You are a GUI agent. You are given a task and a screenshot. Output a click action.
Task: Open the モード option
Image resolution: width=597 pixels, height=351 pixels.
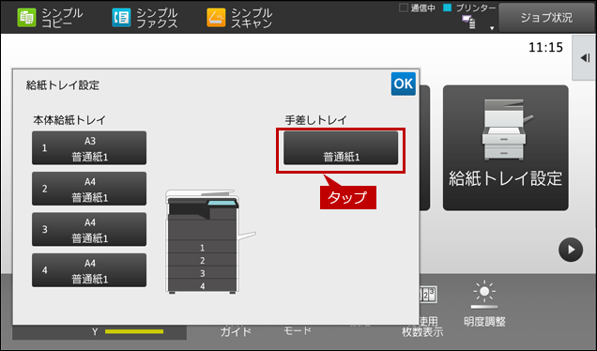(297, 331)
